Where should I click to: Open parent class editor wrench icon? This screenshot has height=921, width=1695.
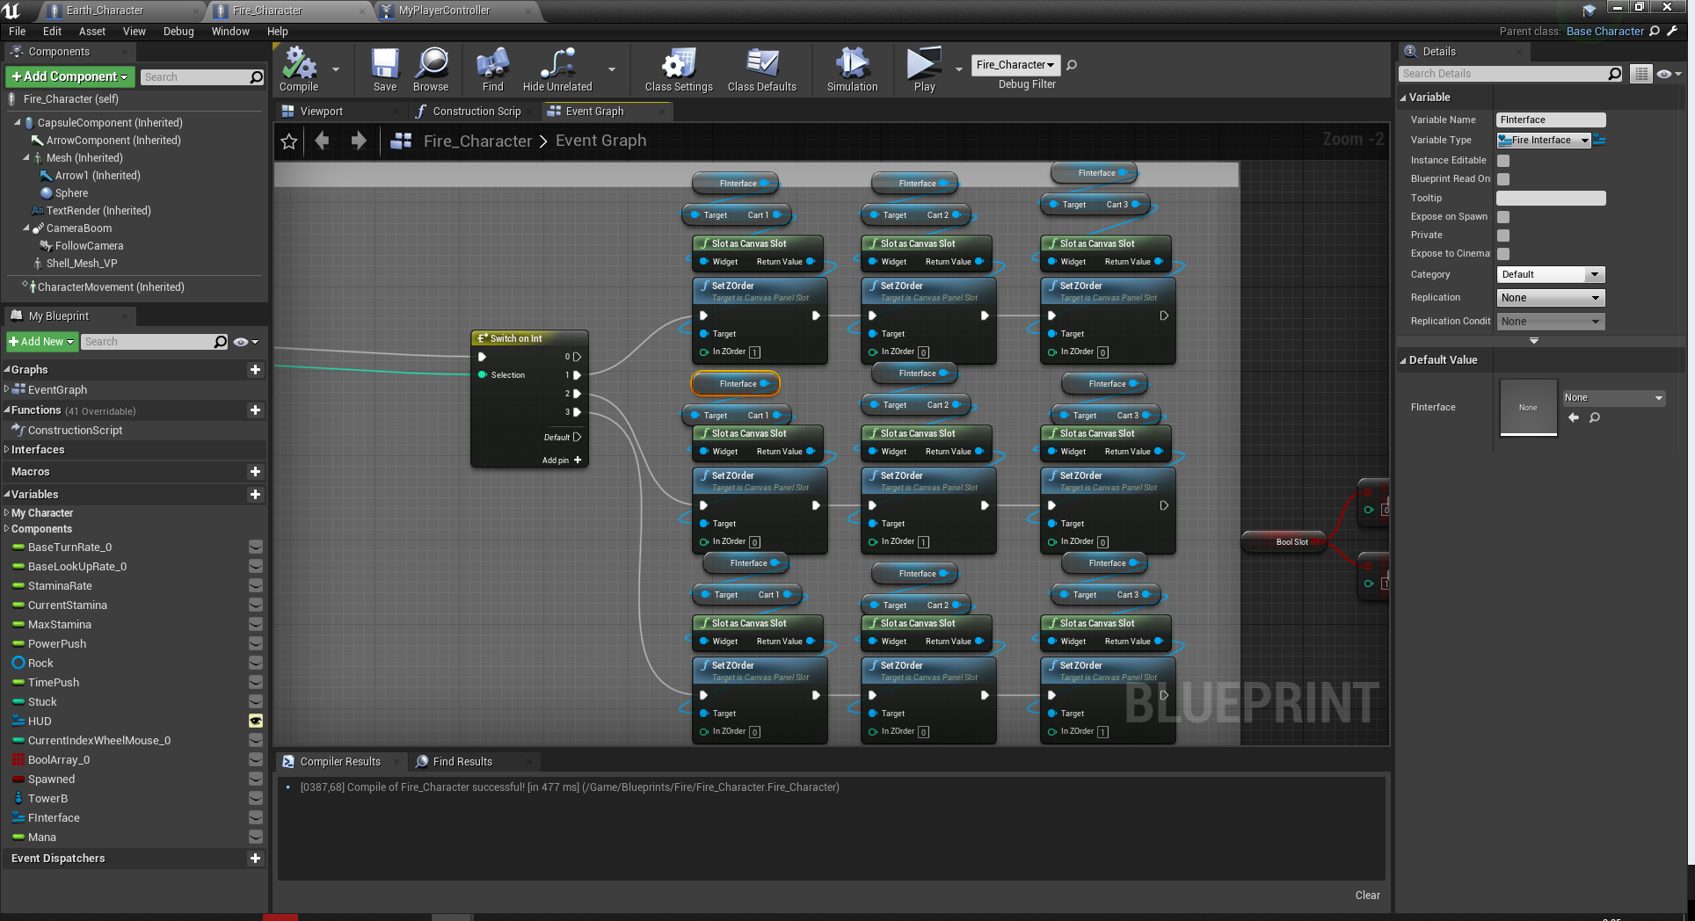[1672, 31]
